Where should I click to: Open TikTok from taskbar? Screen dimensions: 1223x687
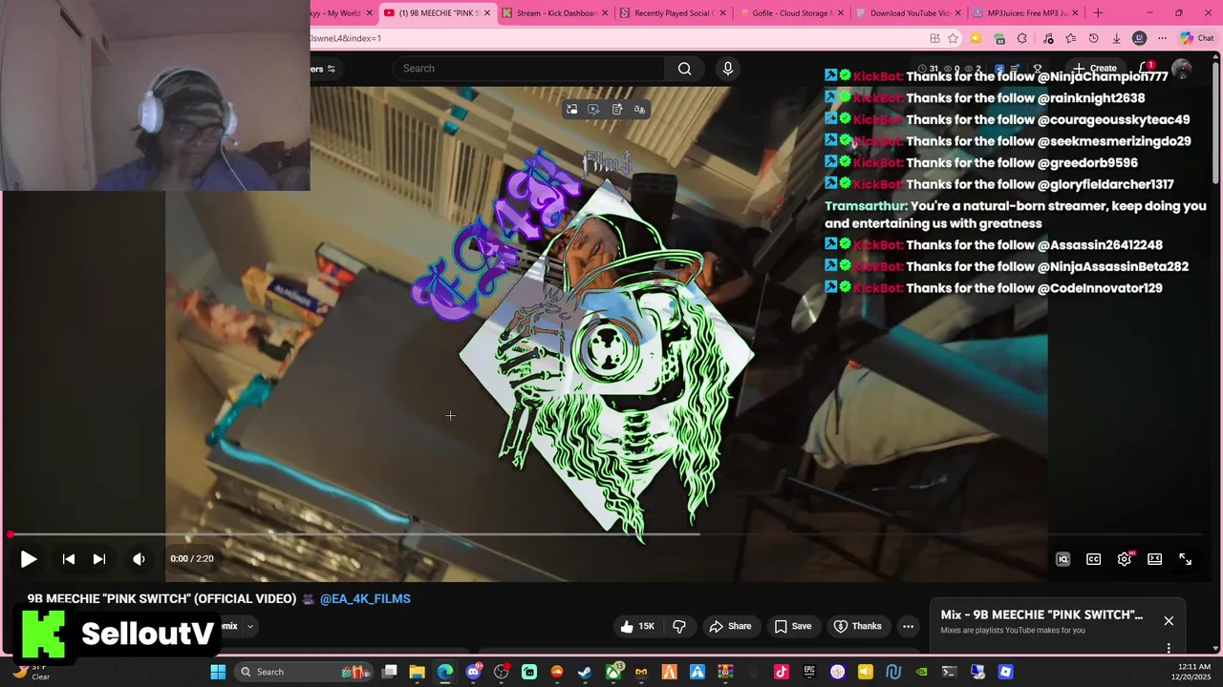[x=781, y=672]
